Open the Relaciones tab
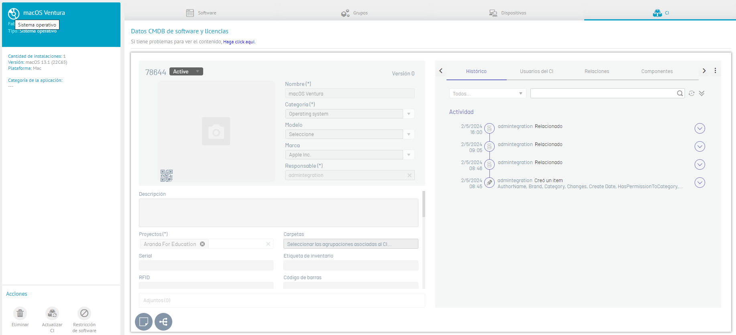Screen dimensions: 736x335 tap(597, 71)
